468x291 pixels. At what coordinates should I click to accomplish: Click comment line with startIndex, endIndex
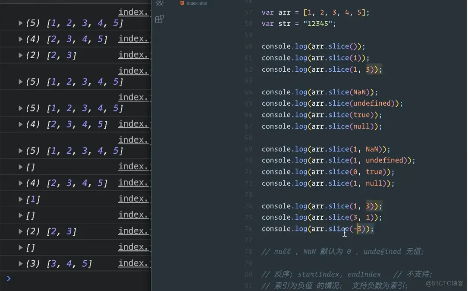[x=347, y=274]
